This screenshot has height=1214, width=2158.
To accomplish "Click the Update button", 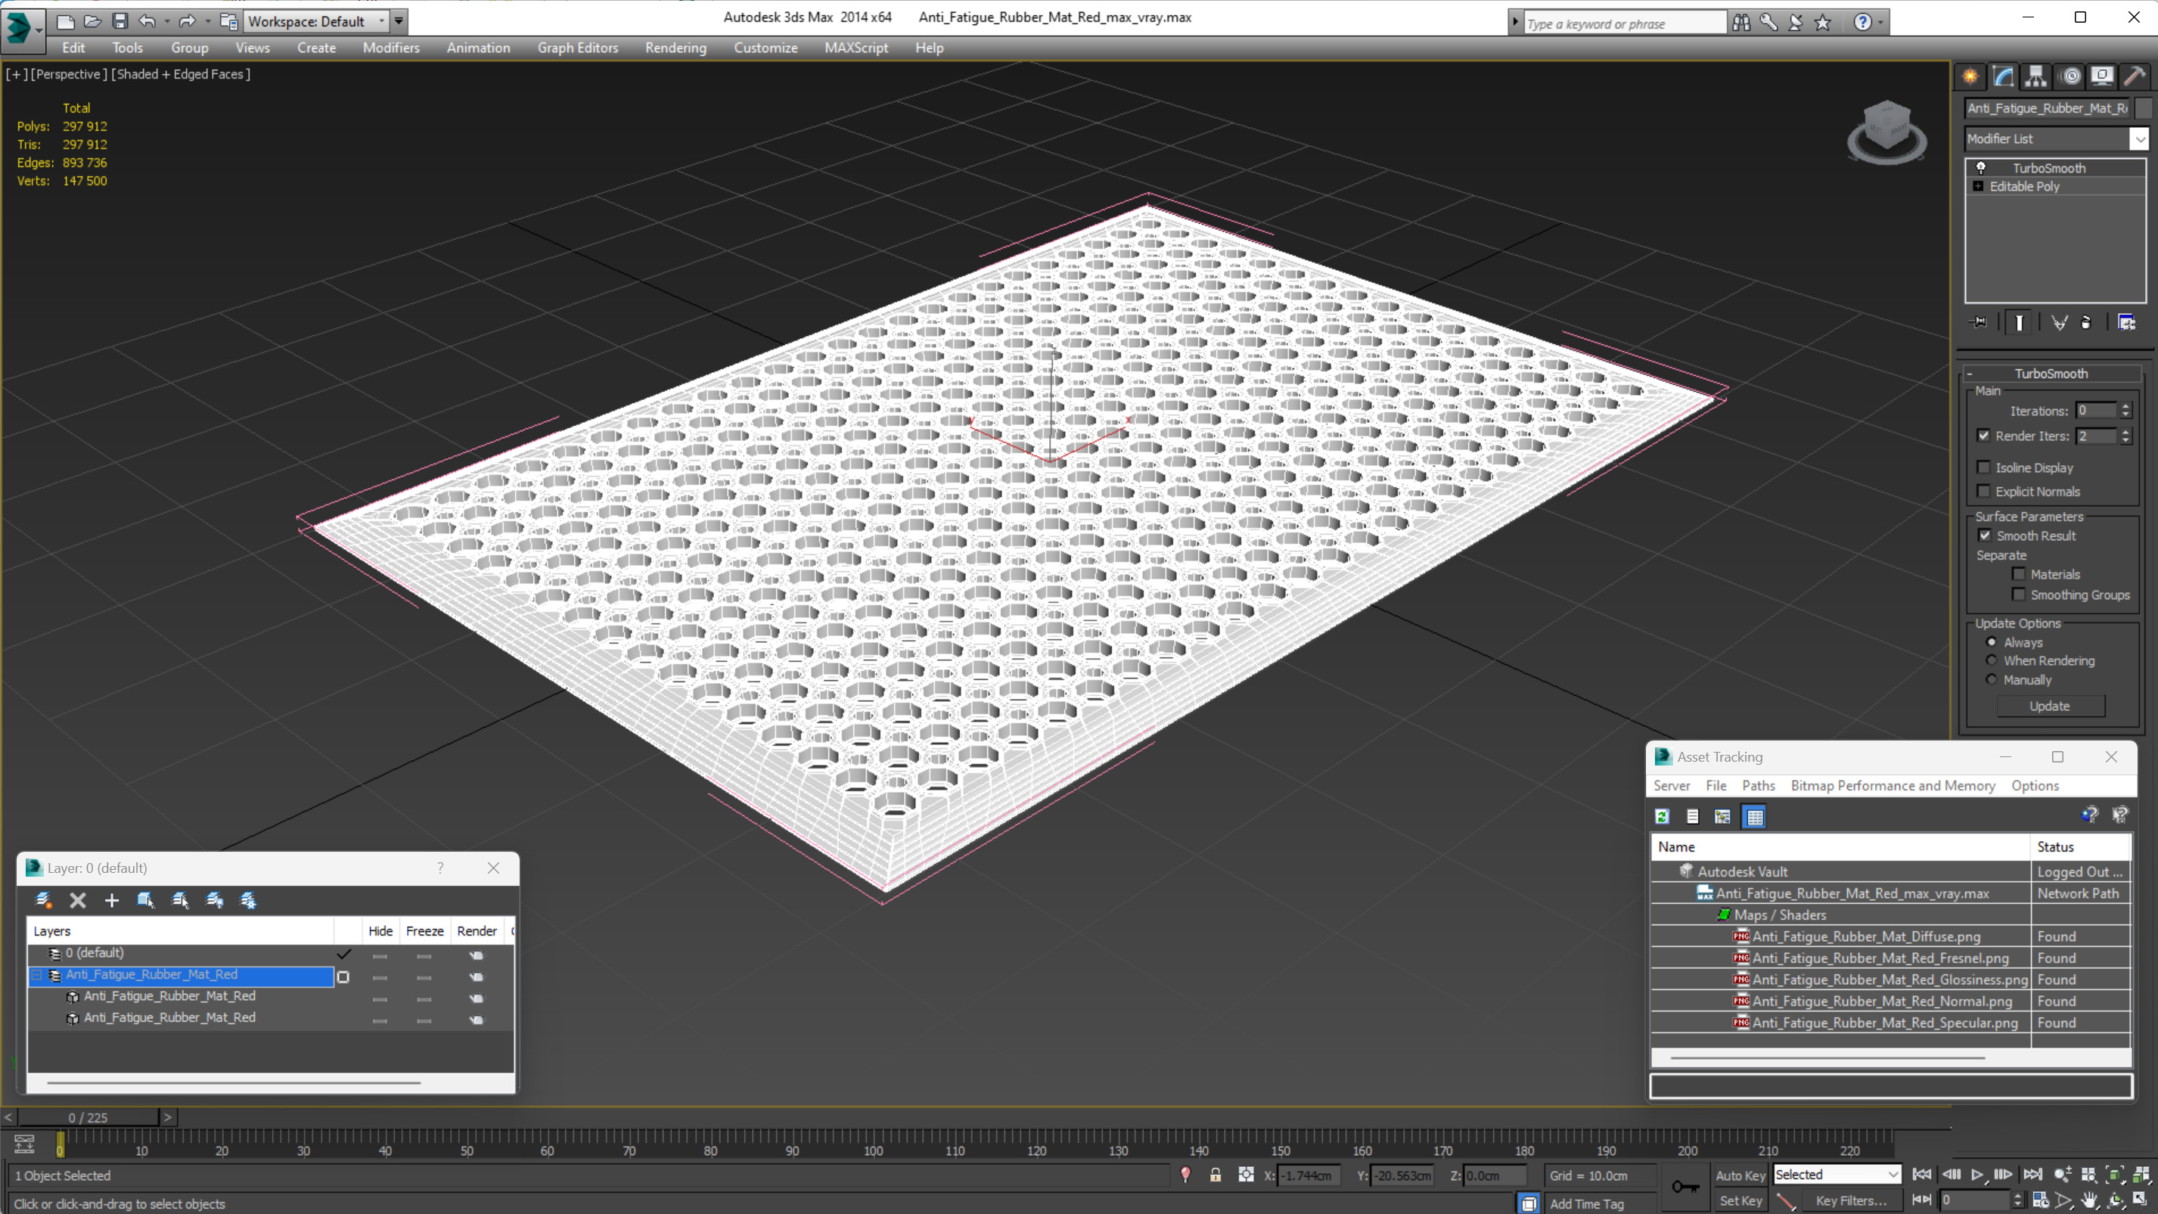I will pos(2050,706).
